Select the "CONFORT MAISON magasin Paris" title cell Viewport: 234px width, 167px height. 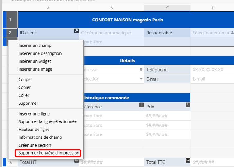click(x=127, y=20)
